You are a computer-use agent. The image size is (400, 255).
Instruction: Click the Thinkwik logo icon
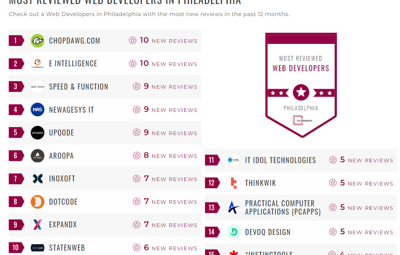(234, 183)
